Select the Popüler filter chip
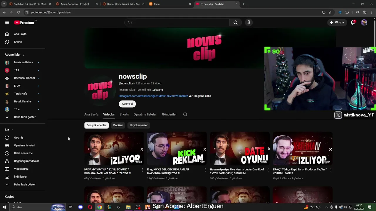 118,125
